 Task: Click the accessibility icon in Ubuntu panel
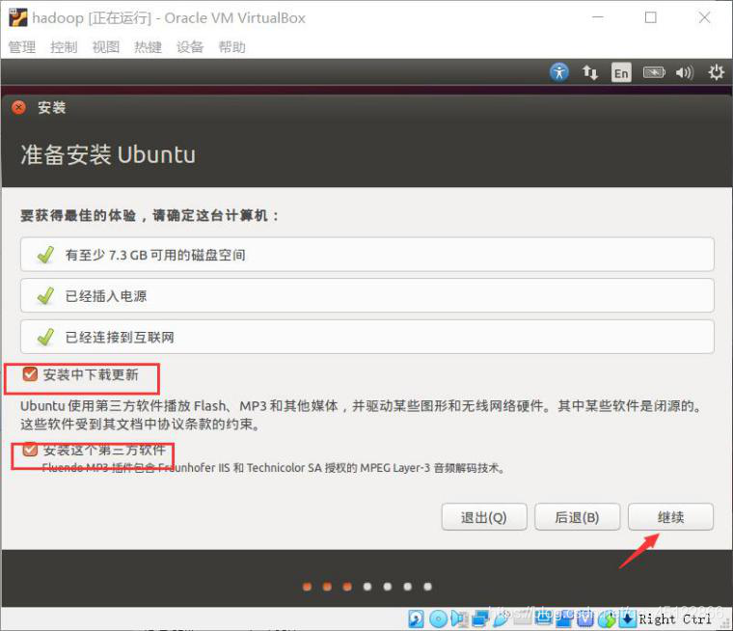559,72
